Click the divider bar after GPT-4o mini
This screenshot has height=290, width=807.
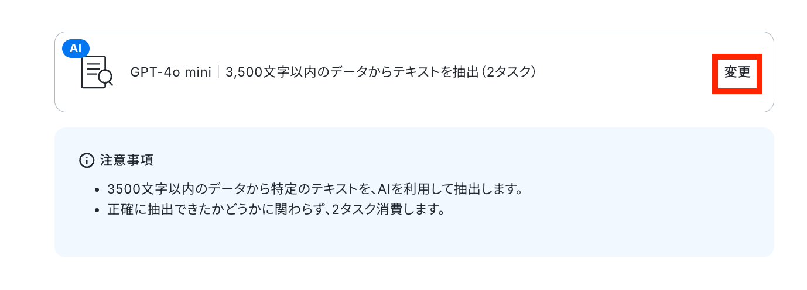pos(218,72)
